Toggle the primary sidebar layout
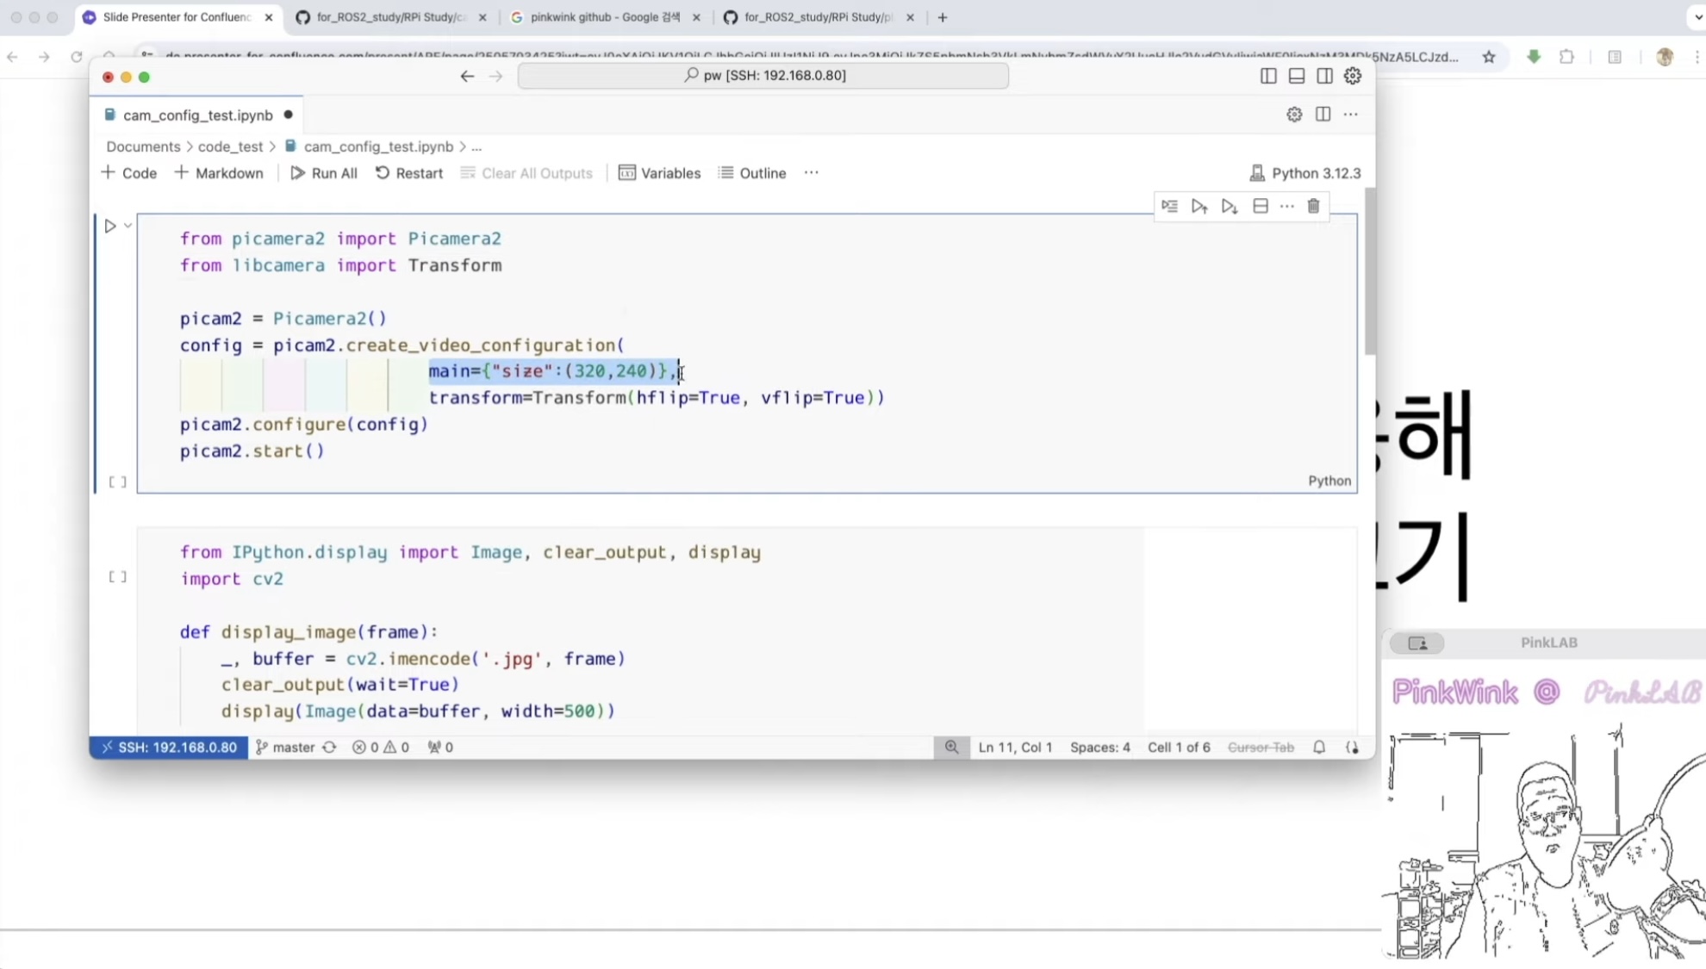 (1268, 76)
